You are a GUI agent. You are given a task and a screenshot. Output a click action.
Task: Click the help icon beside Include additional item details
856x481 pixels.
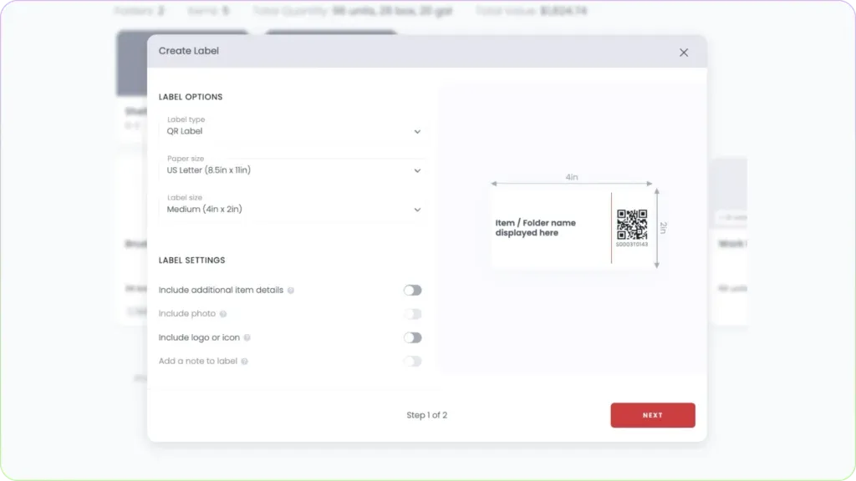[x=291, y=290]
